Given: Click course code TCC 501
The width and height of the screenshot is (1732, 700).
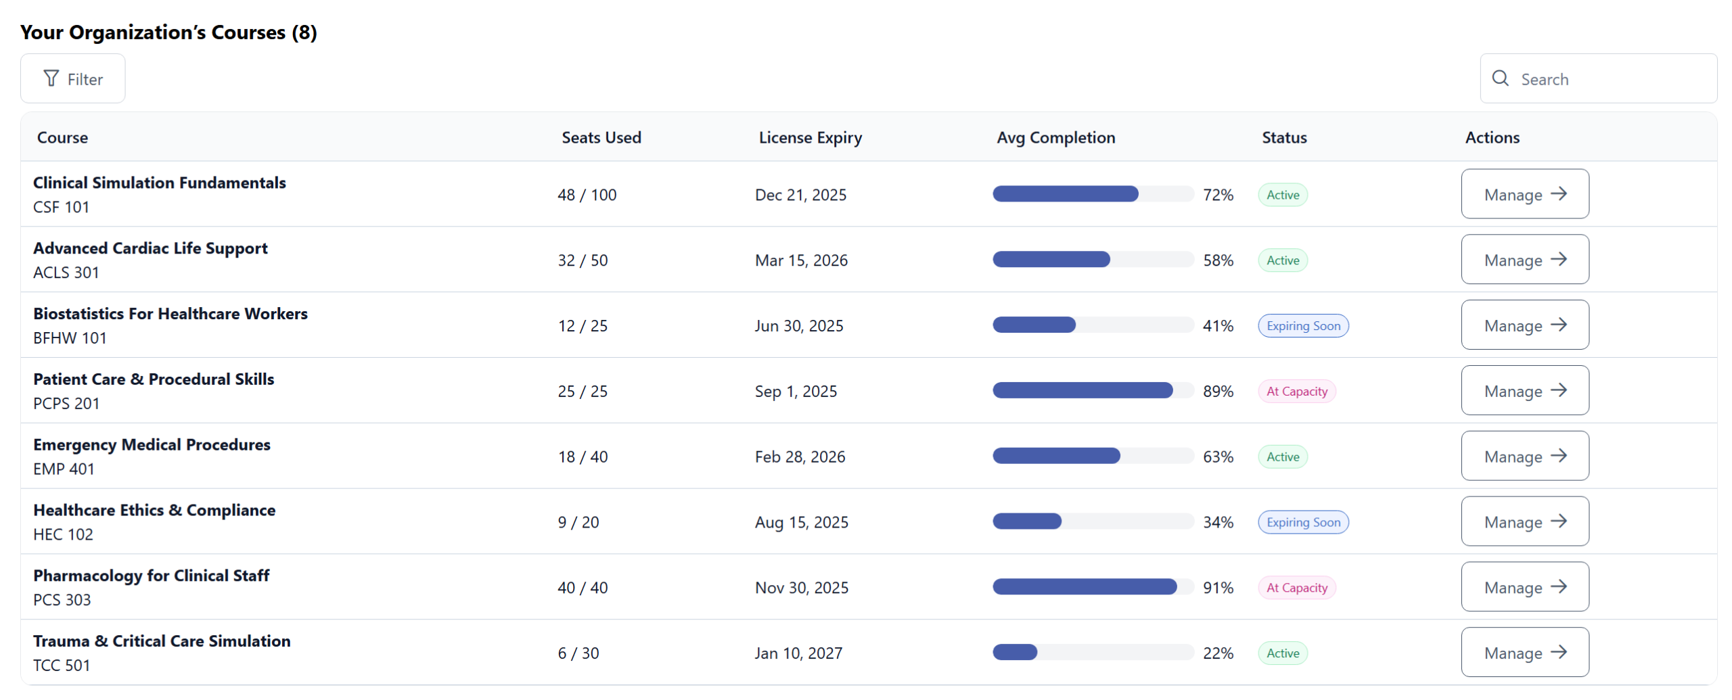Looking at the screenshot, I should click(62, 666).
